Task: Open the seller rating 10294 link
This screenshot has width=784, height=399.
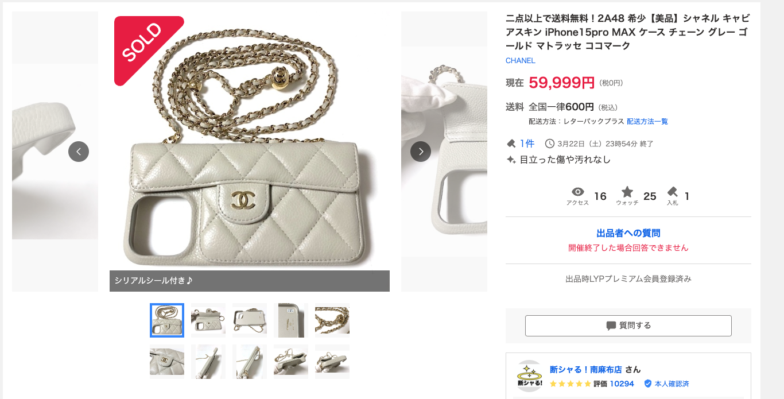Action: pos(622,383)
